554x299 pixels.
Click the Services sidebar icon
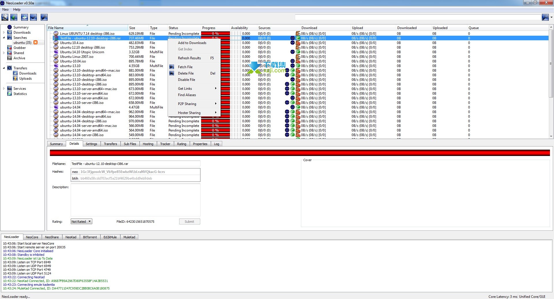10,89
